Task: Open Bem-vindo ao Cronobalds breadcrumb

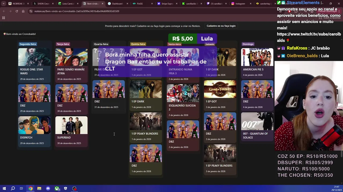Action: 20,34
